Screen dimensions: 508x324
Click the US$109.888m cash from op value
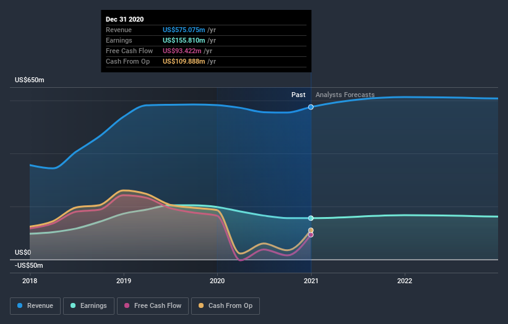point(184,61)
